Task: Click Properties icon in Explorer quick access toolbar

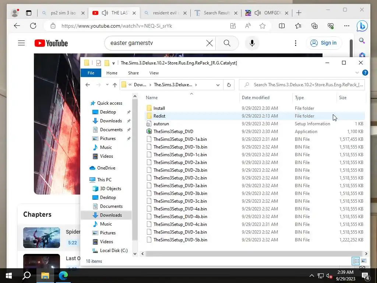Action: [99, 63]
